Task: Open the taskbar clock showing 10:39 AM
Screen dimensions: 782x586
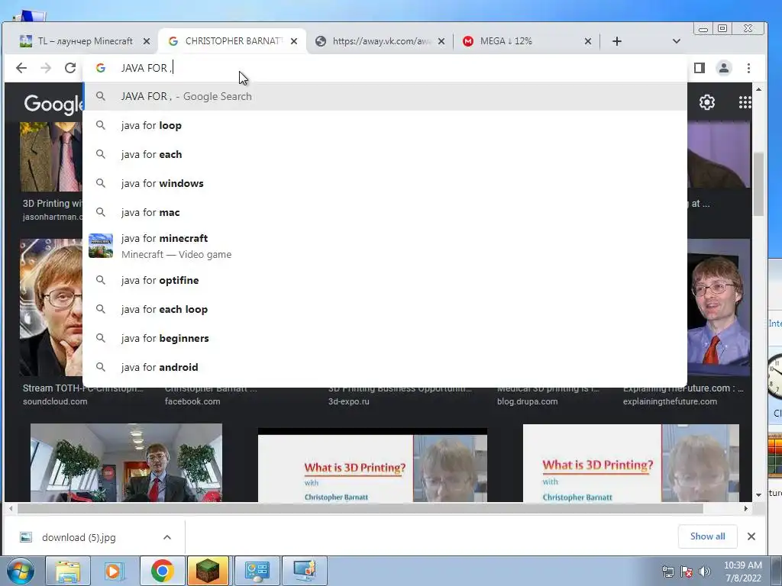Action: 743,572
